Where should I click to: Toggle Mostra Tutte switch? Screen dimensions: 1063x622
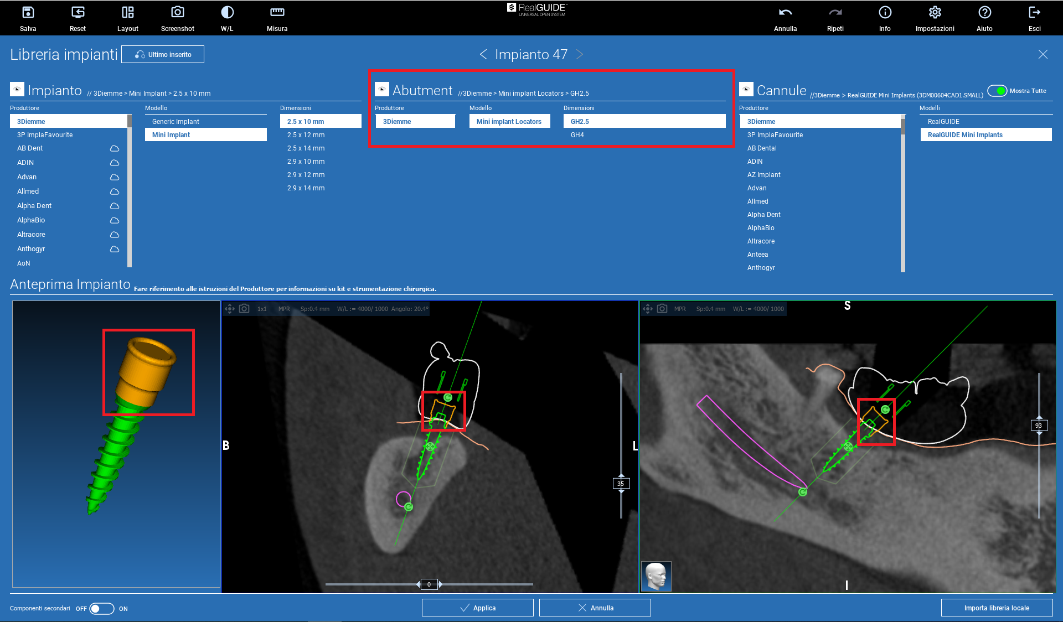(997, 91)
